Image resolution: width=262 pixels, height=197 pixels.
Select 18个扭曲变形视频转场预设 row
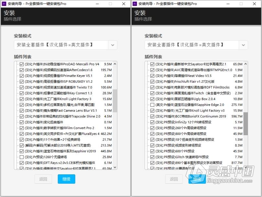(x=197, y=140)
